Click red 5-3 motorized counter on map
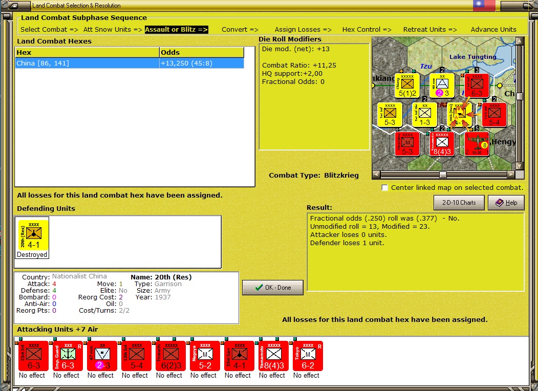Screen dimensions: 538x391 (x=407, y=144)
